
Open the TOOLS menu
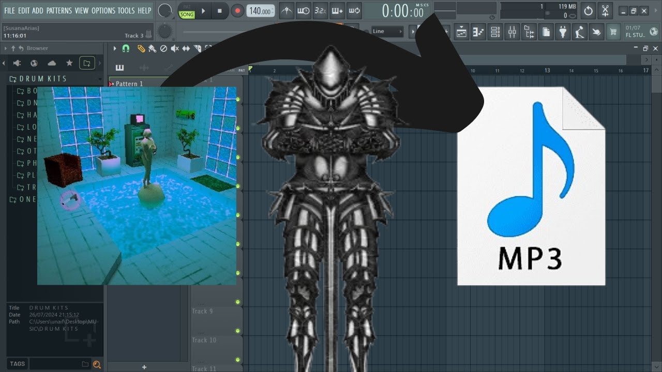[x=126, y=10]
